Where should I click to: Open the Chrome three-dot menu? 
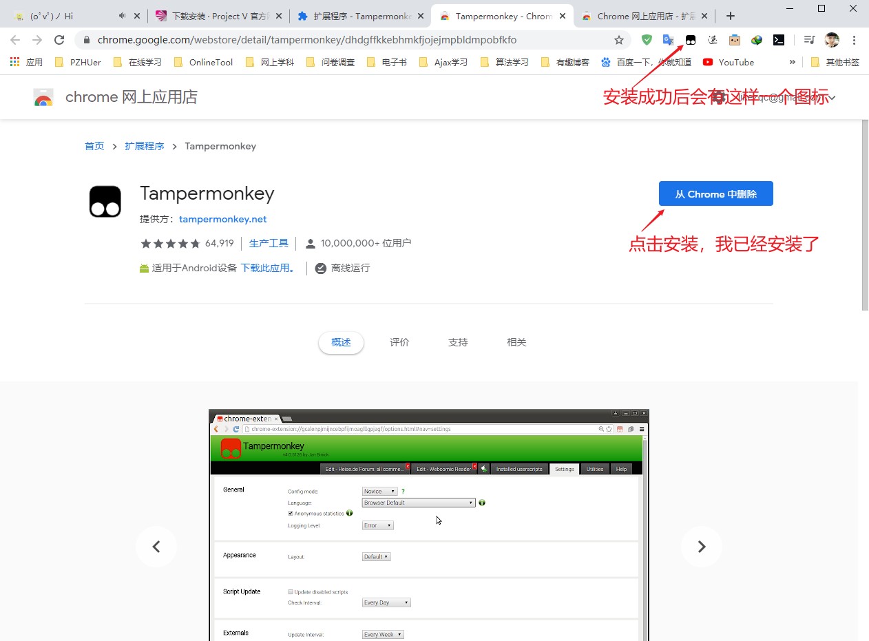pyautogui.click(x=855, y=40)
